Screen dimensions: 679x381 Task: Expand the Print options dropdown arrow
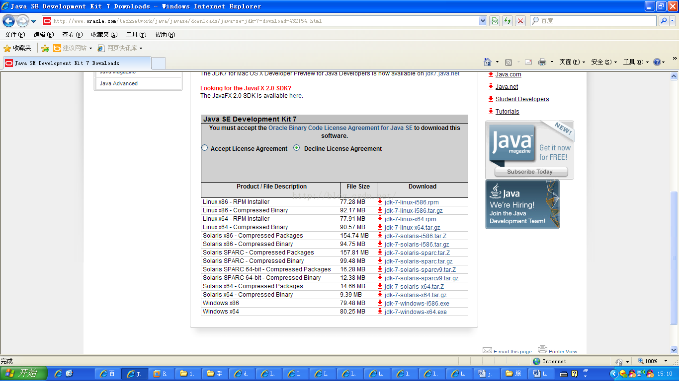(x=552, y=62)
